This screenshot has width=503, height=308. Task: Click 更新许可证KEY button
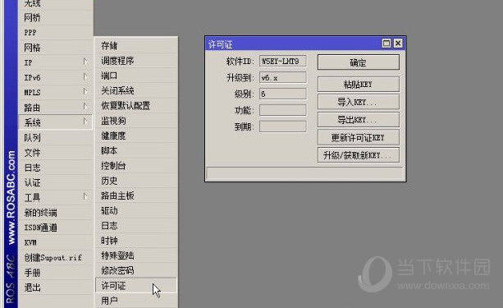click(x=359, y=138)
